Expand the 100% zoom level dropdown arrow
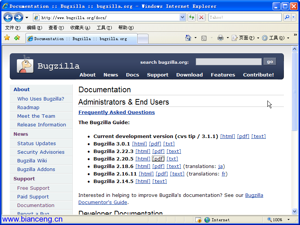Screen dimensions: 300x225 [288, 220]
